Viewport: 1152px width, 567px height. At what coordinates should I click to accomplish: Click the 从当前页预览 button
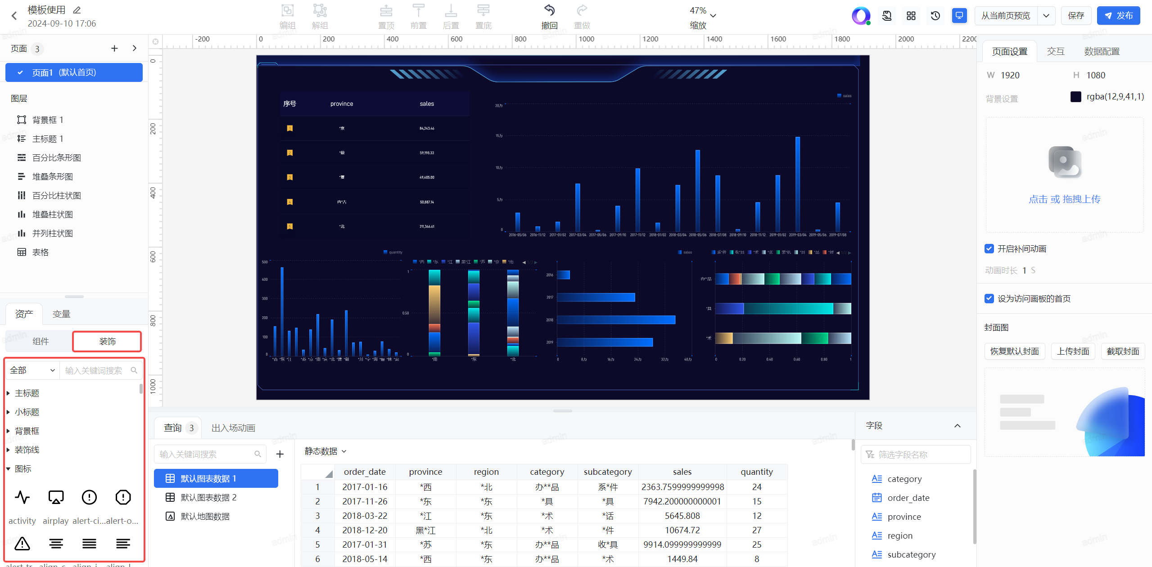tap(1006, 16)
